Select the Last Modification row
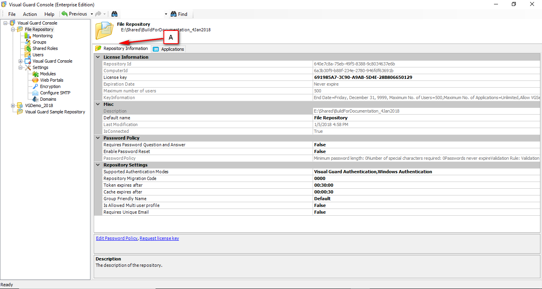The width and height of the screenshot is (542, 289). pyautogui.click(x=321, y=124)
